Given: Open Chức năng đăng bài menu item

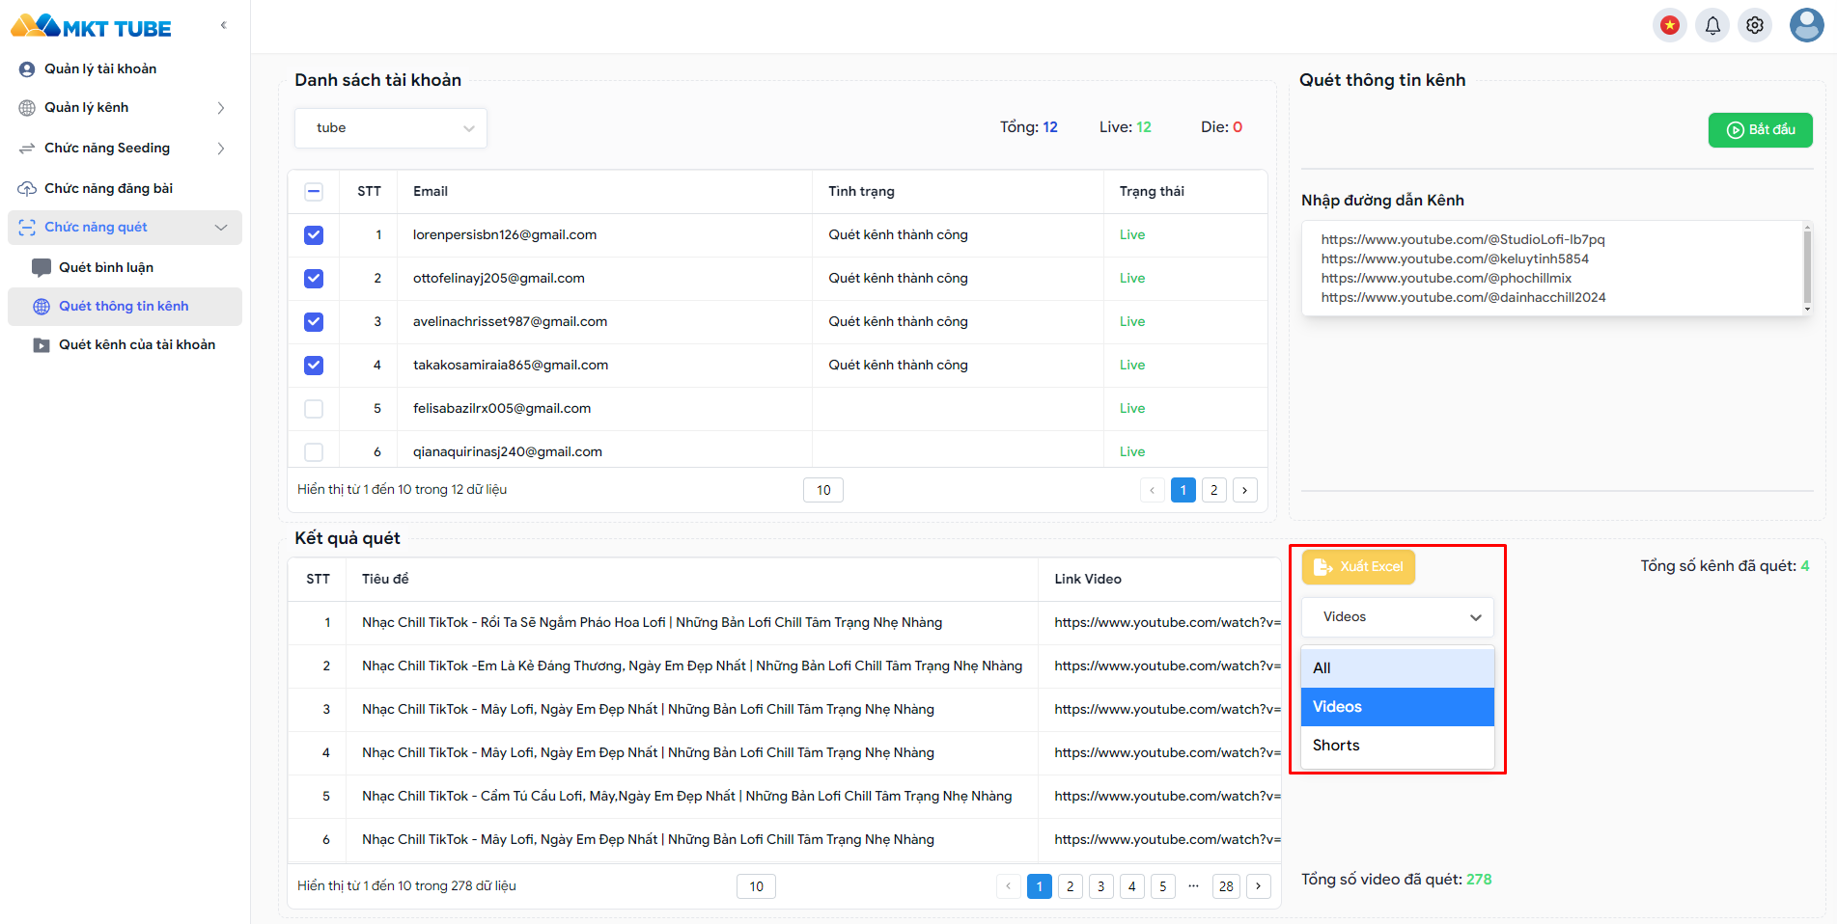Looking at the screenshot, I should (x=125, y=189).
